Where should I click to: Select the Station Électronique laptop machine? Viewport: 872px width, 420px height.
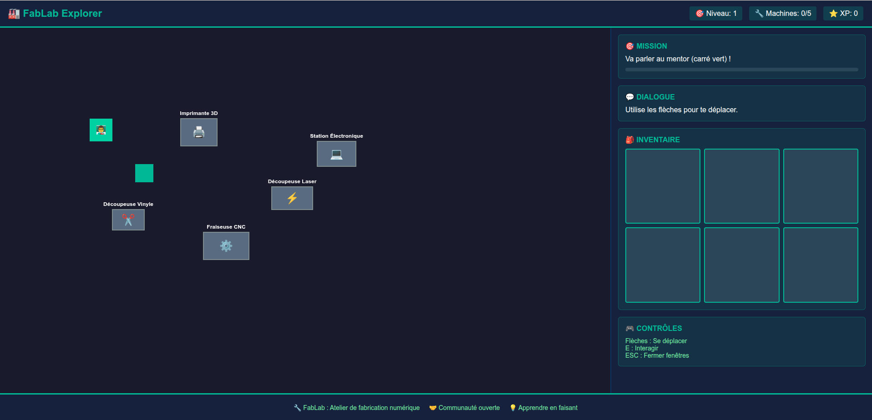[336, 154]
